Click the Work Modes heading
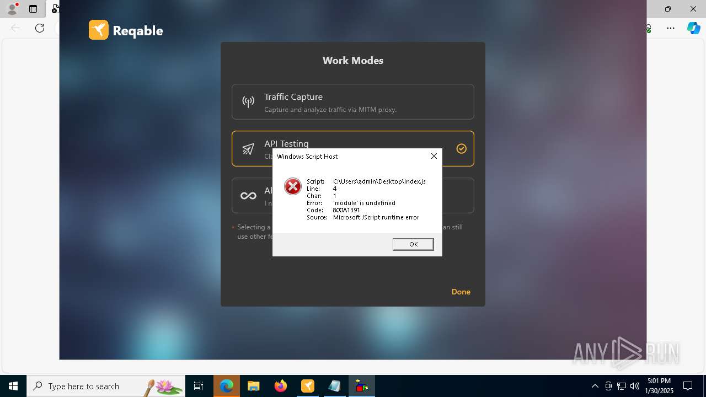 (353, 61)
